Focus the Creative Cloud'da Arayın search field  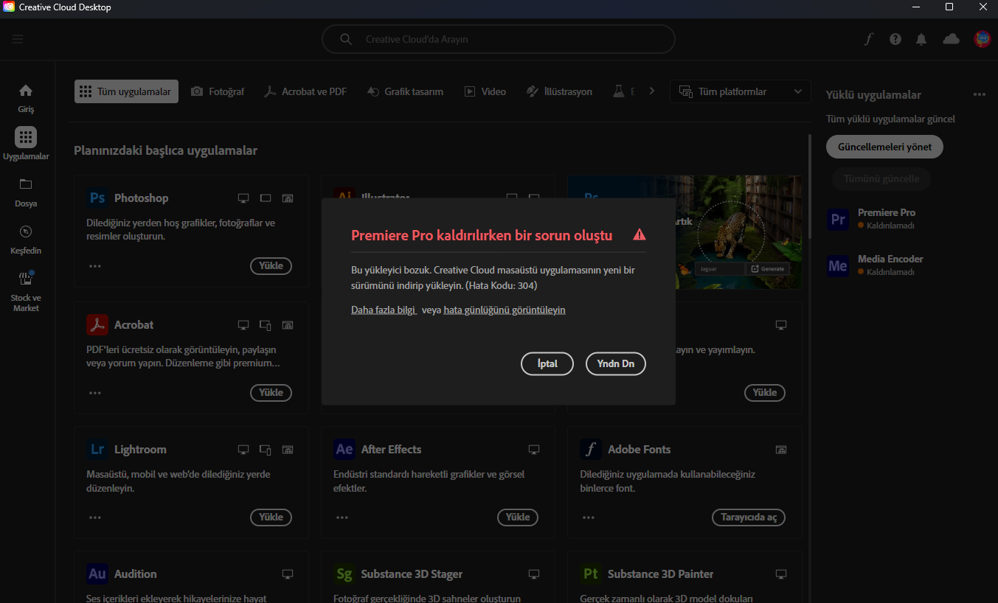tap(499, 39)
